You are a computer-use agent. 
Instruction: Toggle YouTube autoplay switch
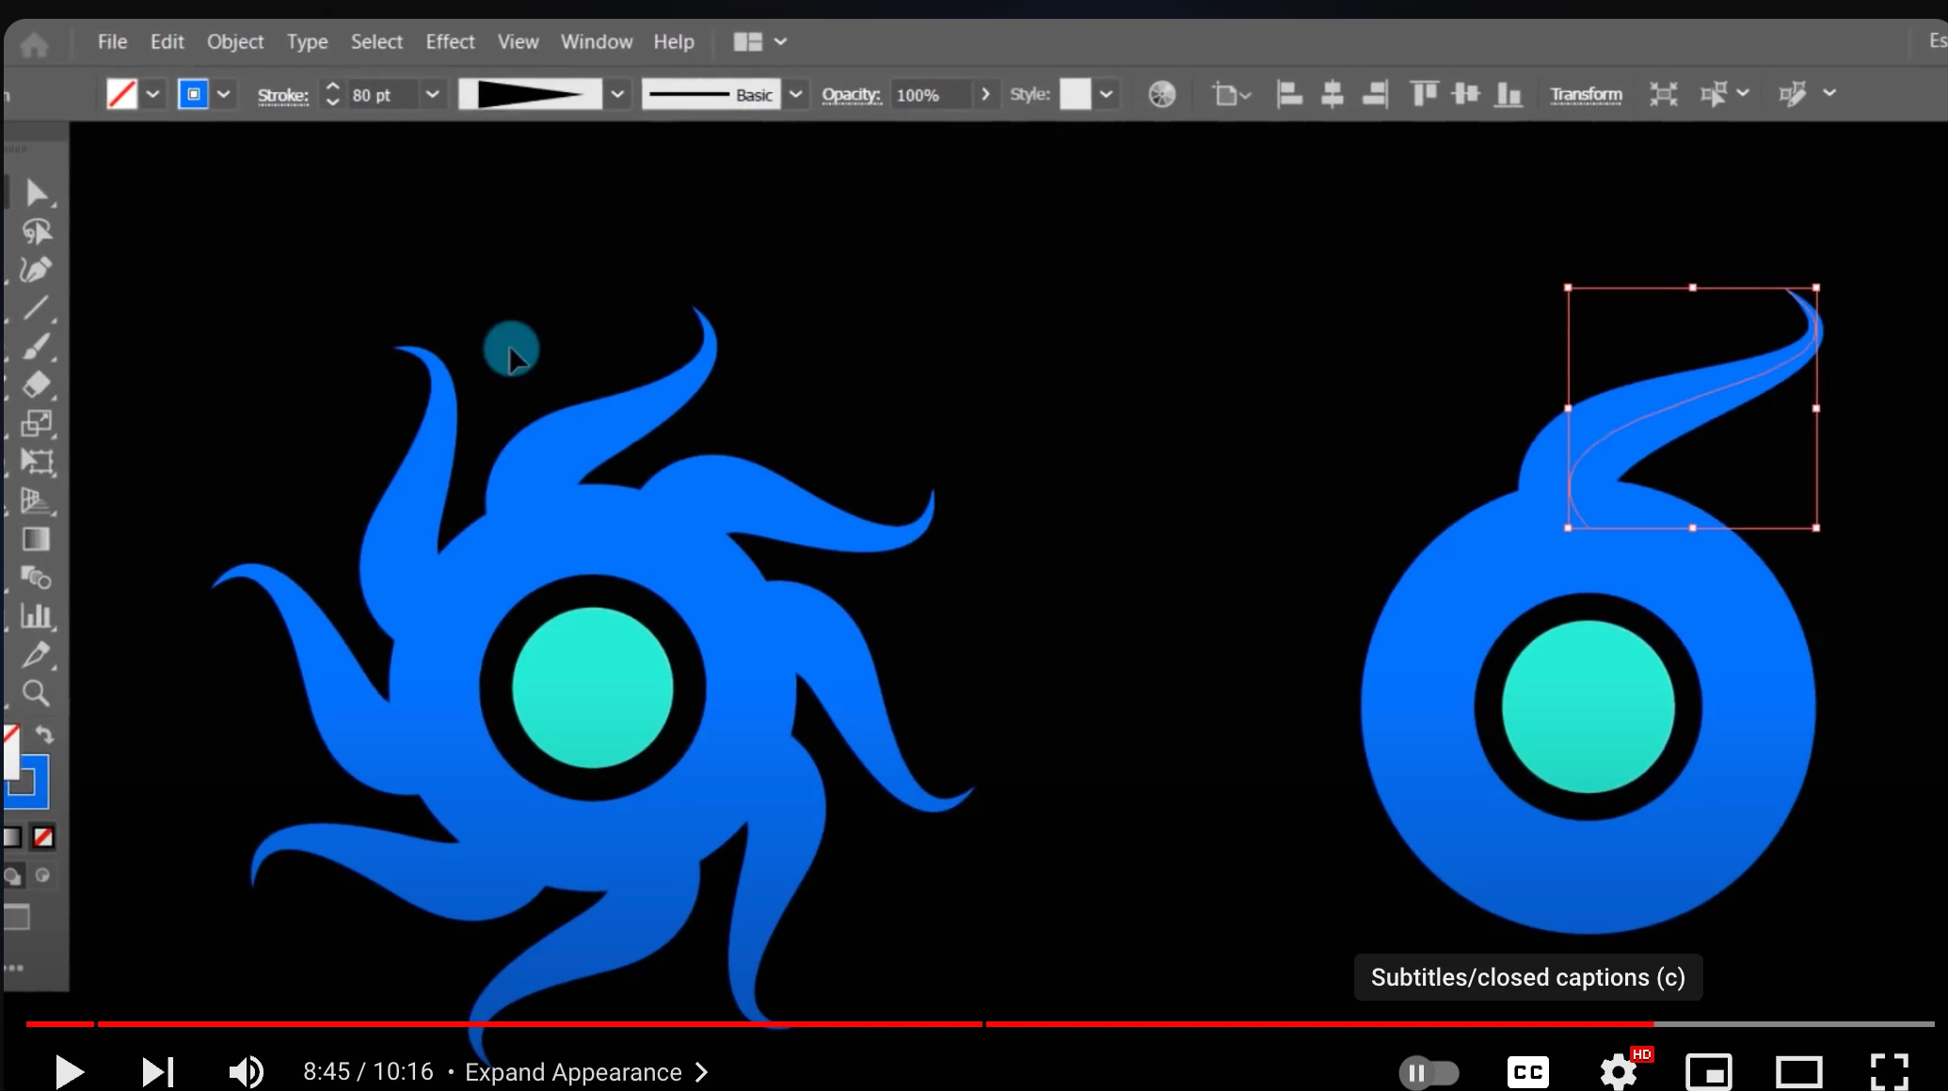1428,1072
